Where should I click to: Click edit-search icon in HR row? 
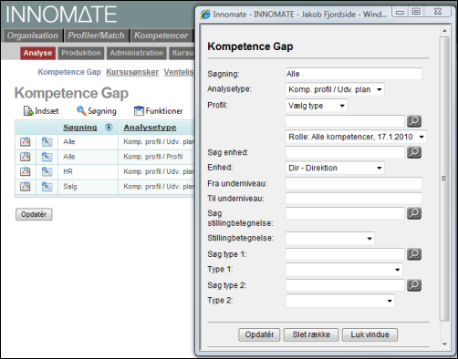pyautogui.click(x=47, y=171)
